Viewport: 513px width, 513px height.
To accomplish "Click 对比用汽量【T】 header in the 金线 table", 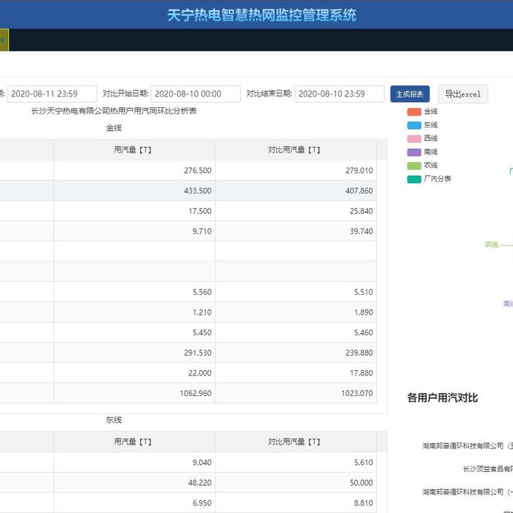I will [295, 150].
